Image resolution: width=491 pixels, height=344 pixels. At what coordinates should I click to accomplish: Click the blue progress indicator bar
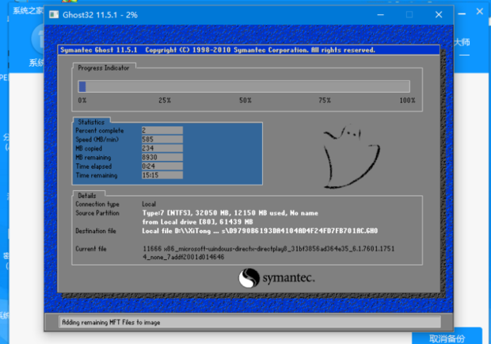[82, 86]
